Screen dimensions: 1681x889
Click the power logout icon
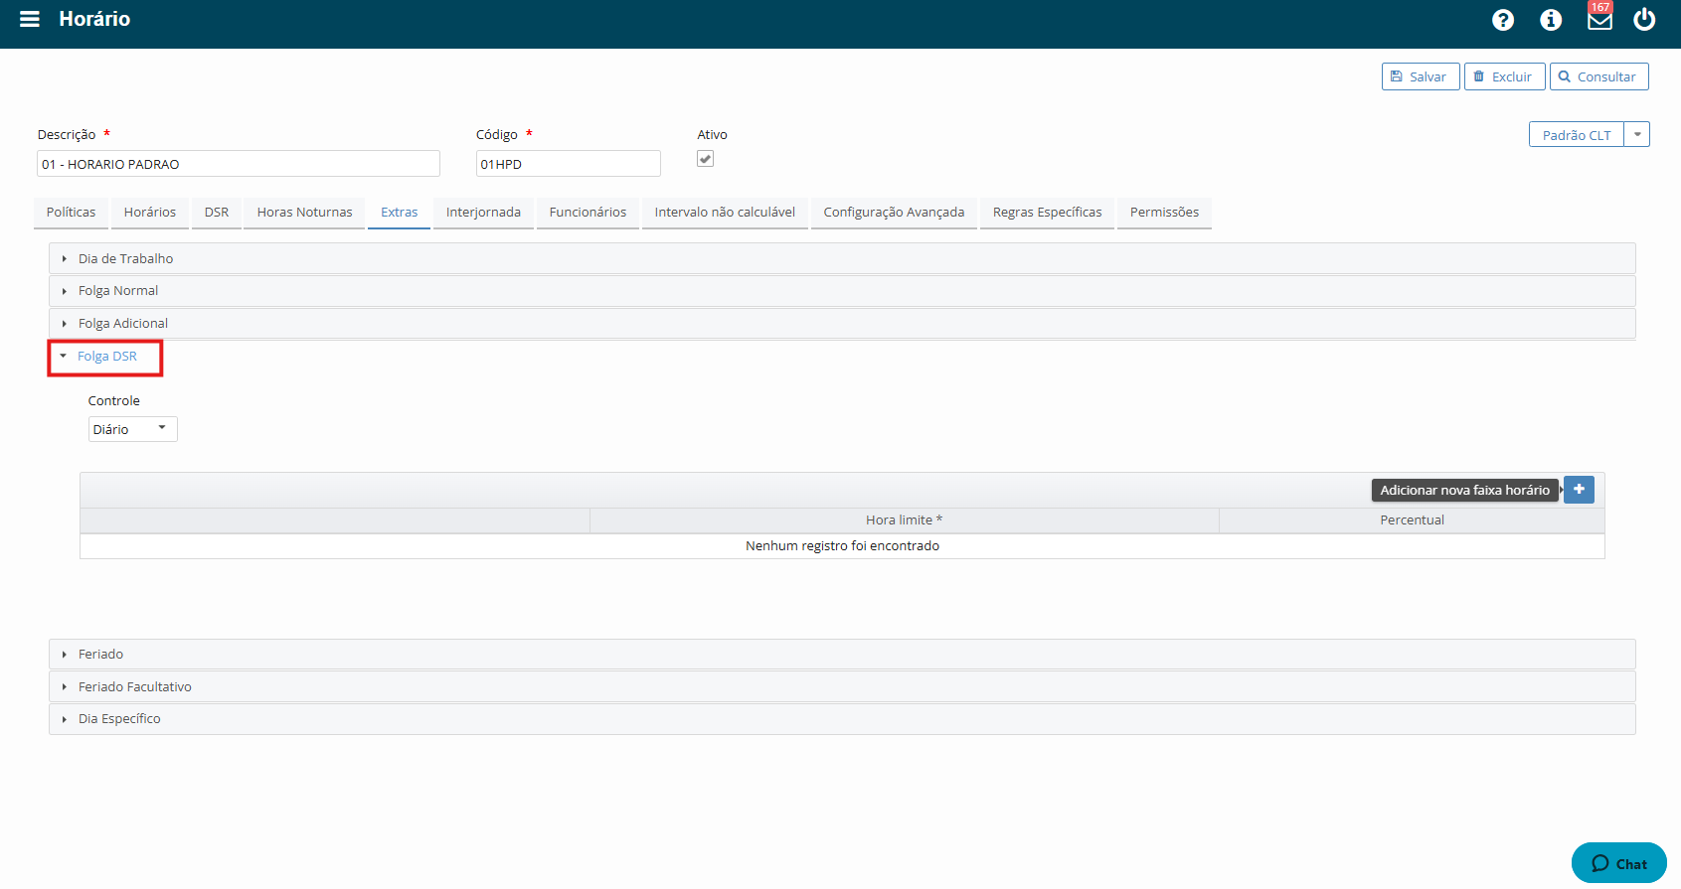click(x=1644, y=19)
